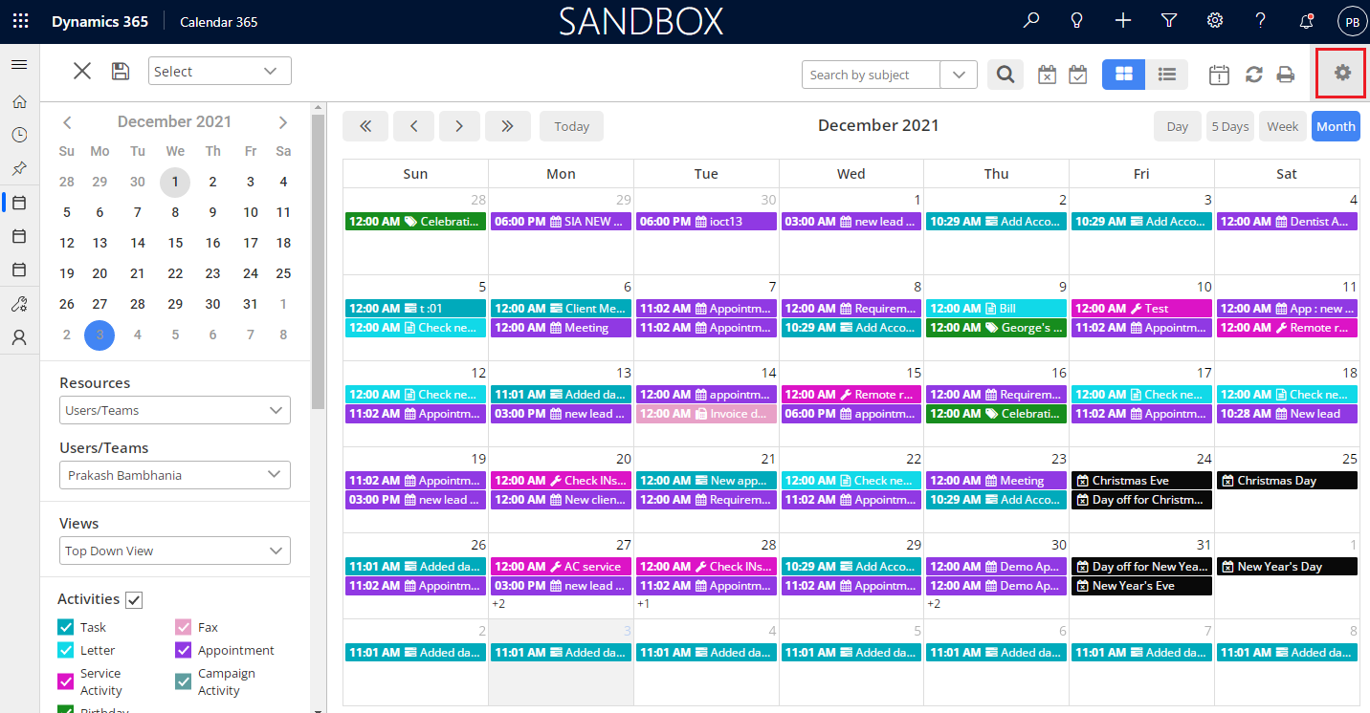Expand the Search by subject dropdown arrow
1370x713 pixels.
(959, 75)
